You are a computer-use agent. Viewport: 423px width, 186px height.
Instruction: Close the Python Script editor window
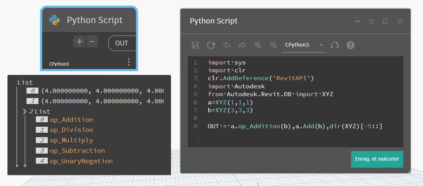[400, 21]
